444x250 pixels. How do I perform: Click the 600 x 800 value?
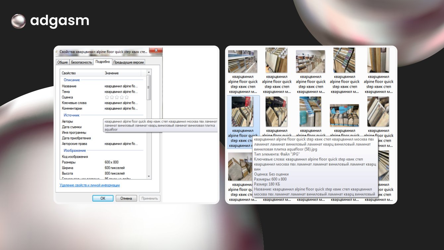coord(111,162)
